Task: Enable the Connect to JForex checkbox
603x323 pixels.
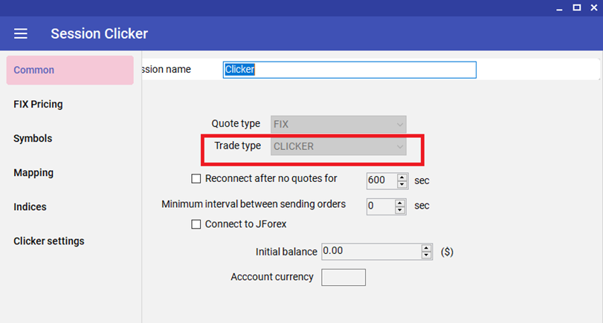Action: coord(197,224)
